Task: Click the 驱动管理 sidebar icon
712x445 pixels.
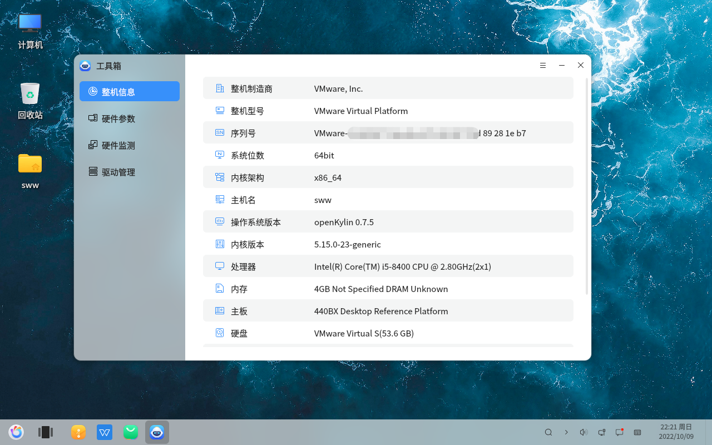Action: [x=93, y=171]
